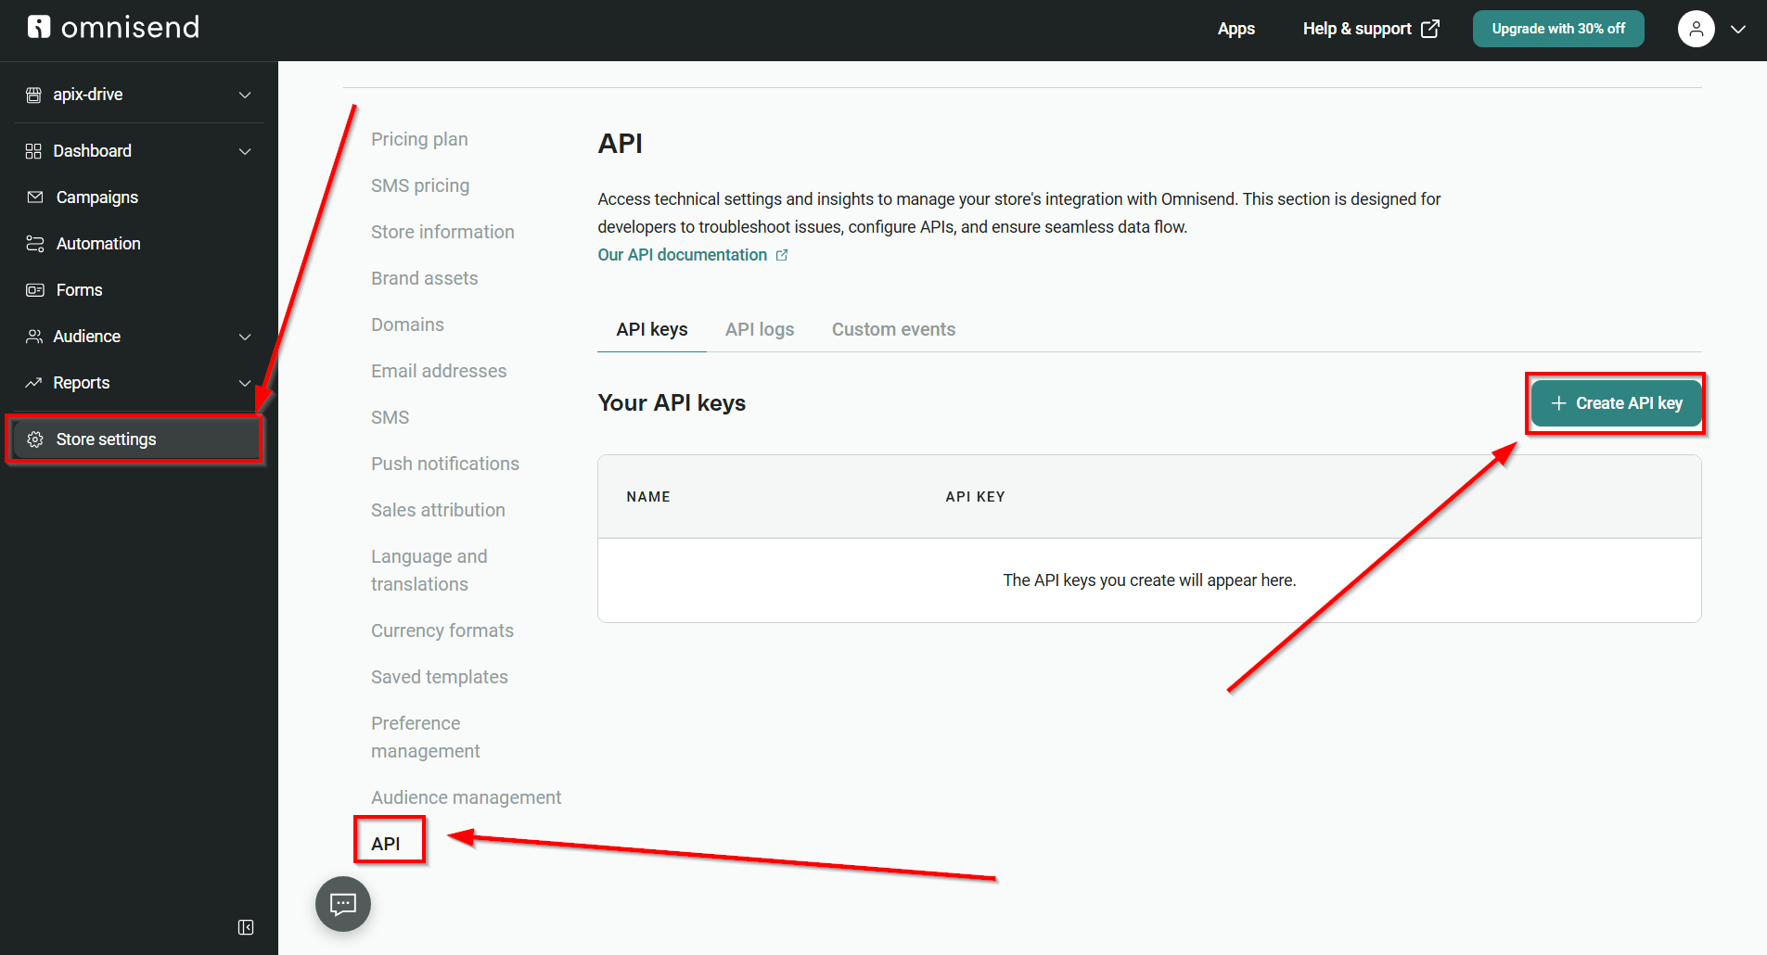1767x955 pixels.
Task: Open Campaigns via the envelope icon
Action: 34,197
